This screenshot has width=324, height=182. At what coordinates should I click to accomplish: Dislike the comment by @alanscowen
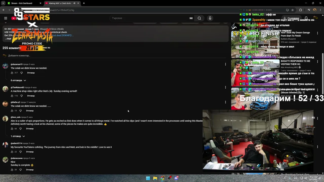click(x=21, y=170)
